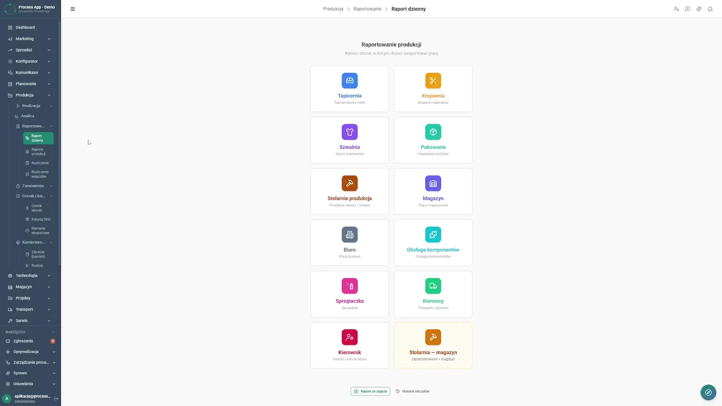Open notifications bell icon in header
Viewport: 722px width, 406px height.
click(x=710, y=9)
